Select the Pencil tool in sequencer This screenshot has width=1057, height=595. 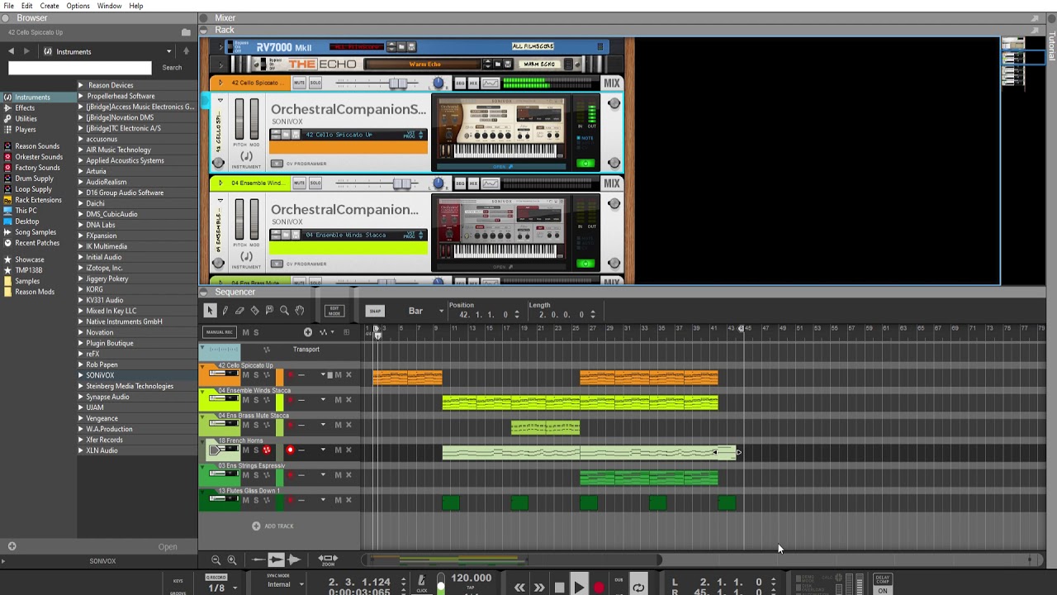pos(225,311)
